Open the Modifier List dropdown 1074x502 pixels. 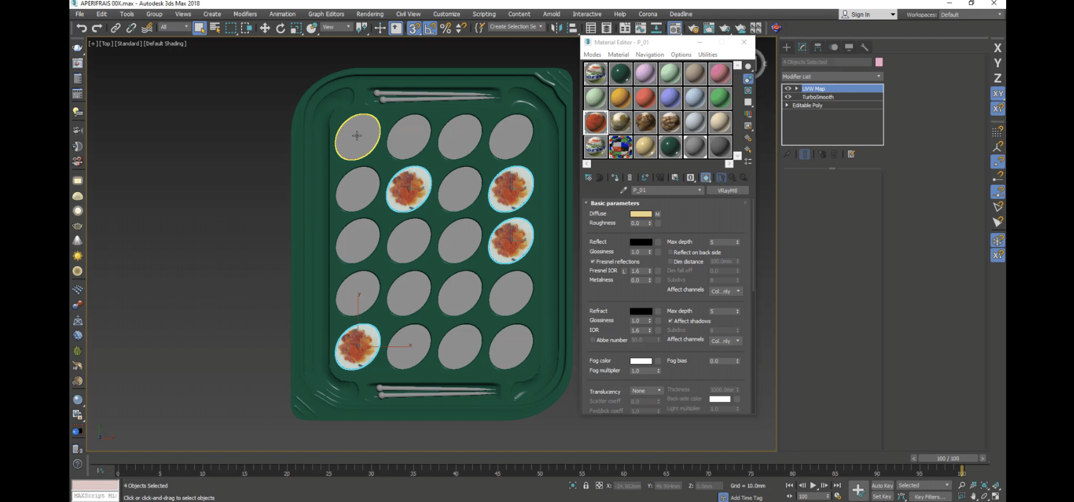(x=832, y=76)
